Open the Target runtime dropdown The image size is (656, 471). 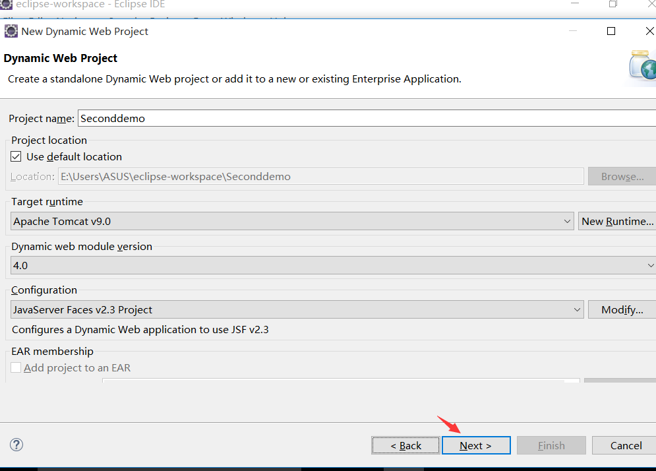click(x=292, y=221)
